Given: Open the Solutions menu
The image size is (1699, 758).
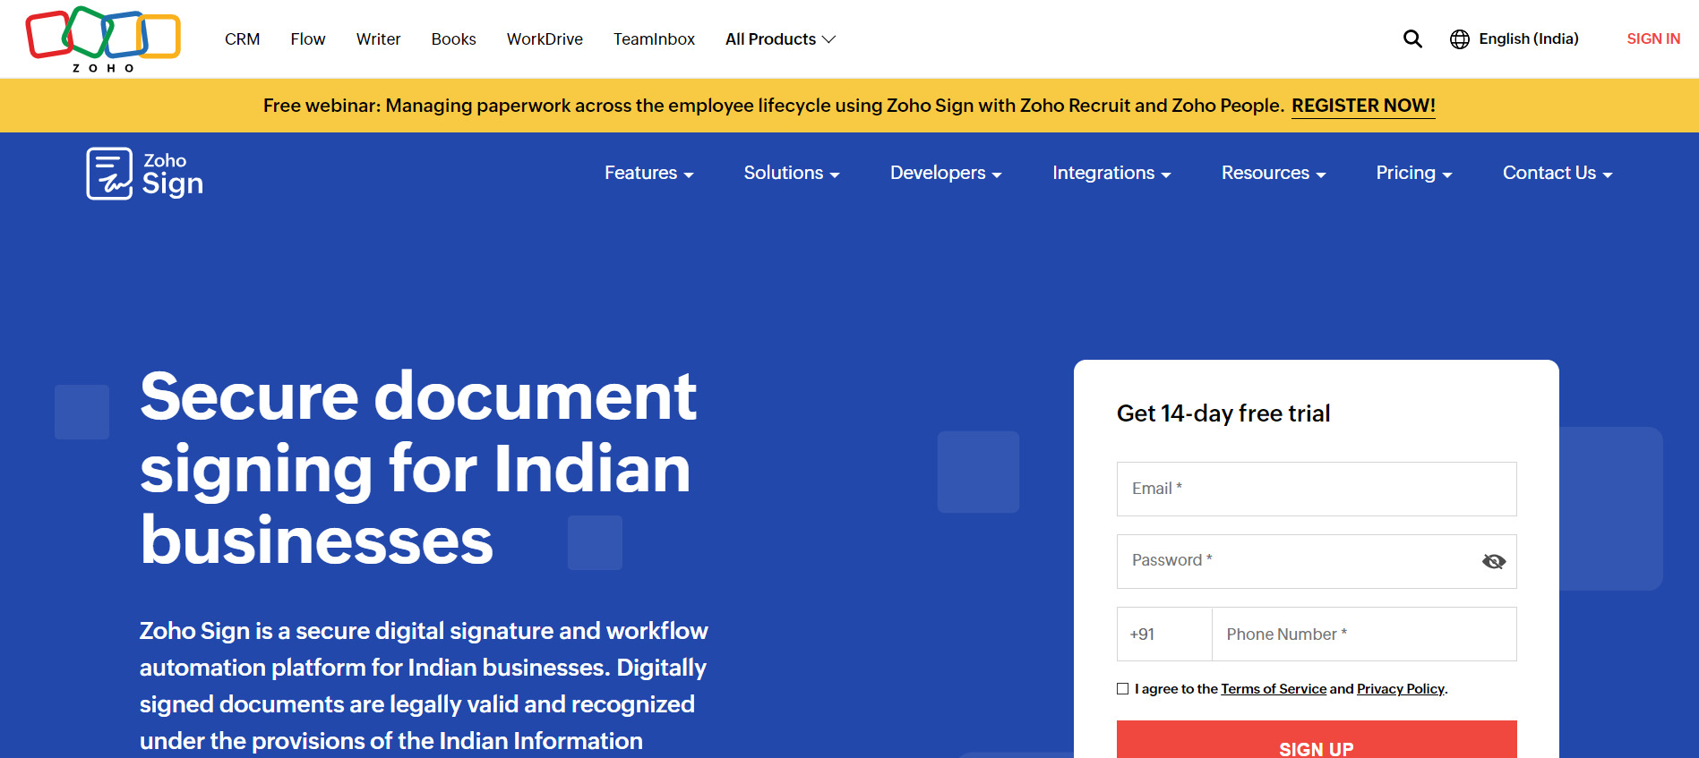Looking at the screenshot, I should pos(792,173).
